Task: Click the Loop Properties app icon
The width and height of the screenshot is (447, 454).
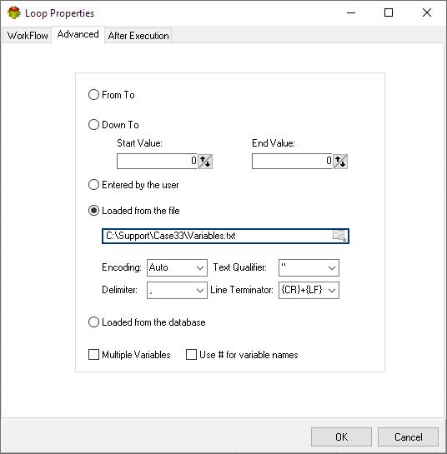Action: pyautogui.click(x=14, y=12)
